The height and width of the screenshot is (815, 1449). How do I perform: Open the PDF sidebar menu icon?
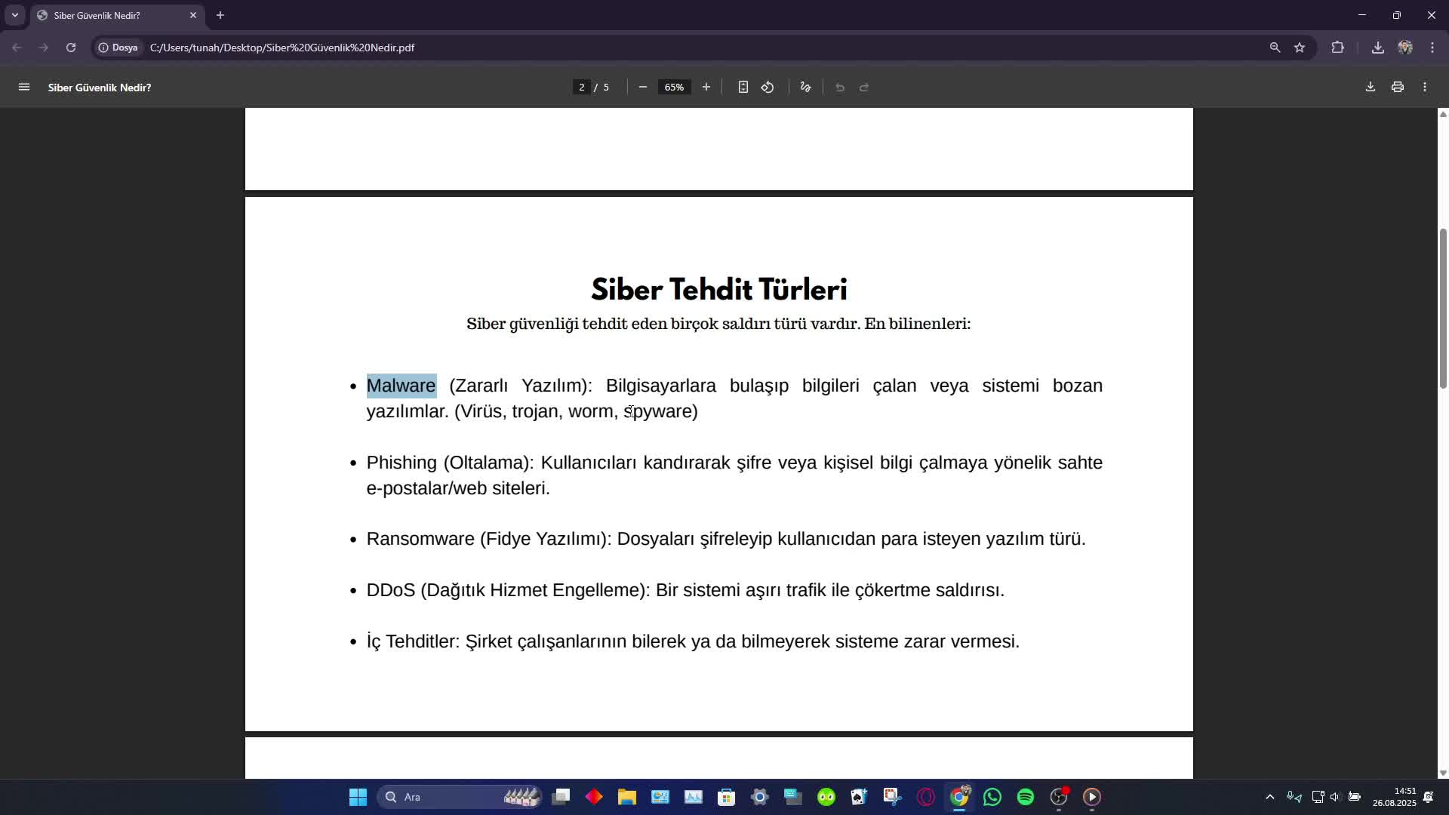coord(23,88)
